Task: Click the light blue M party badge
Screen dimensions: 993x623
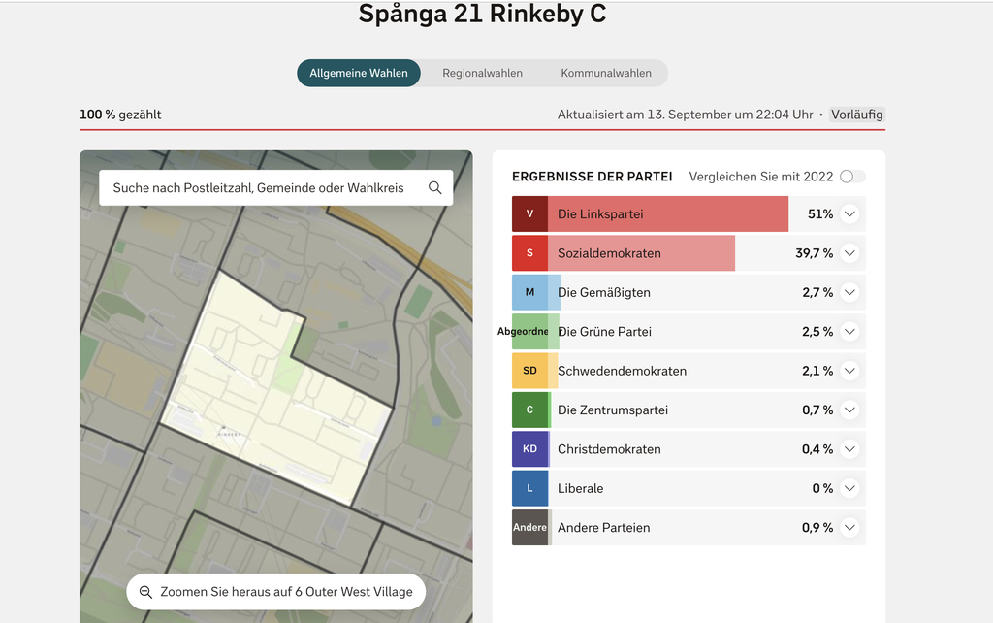Action: pyautogui.click(x=529, y=292)
